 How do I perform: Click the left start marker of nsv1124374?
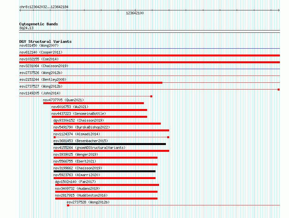pos(55,137)
